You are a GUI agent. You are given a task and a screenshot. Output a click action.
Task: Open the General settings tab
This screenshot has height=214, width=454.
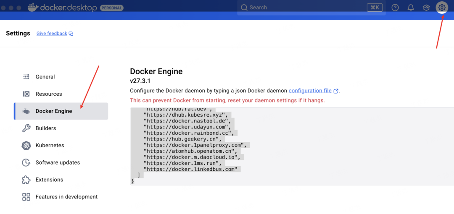coord(61,77)
